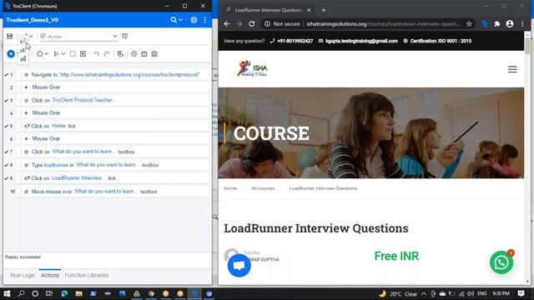Click the toolbar icon right of Redo
The image size is (534, 300).
[x=120, y=53]
